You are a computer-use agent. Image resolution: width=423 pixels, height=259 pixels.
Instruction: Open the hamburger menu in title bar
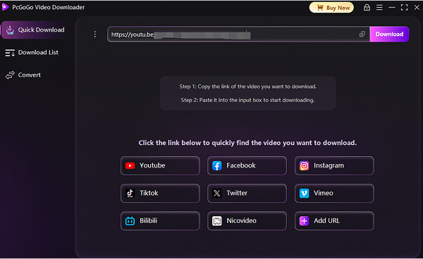[379, 7]
